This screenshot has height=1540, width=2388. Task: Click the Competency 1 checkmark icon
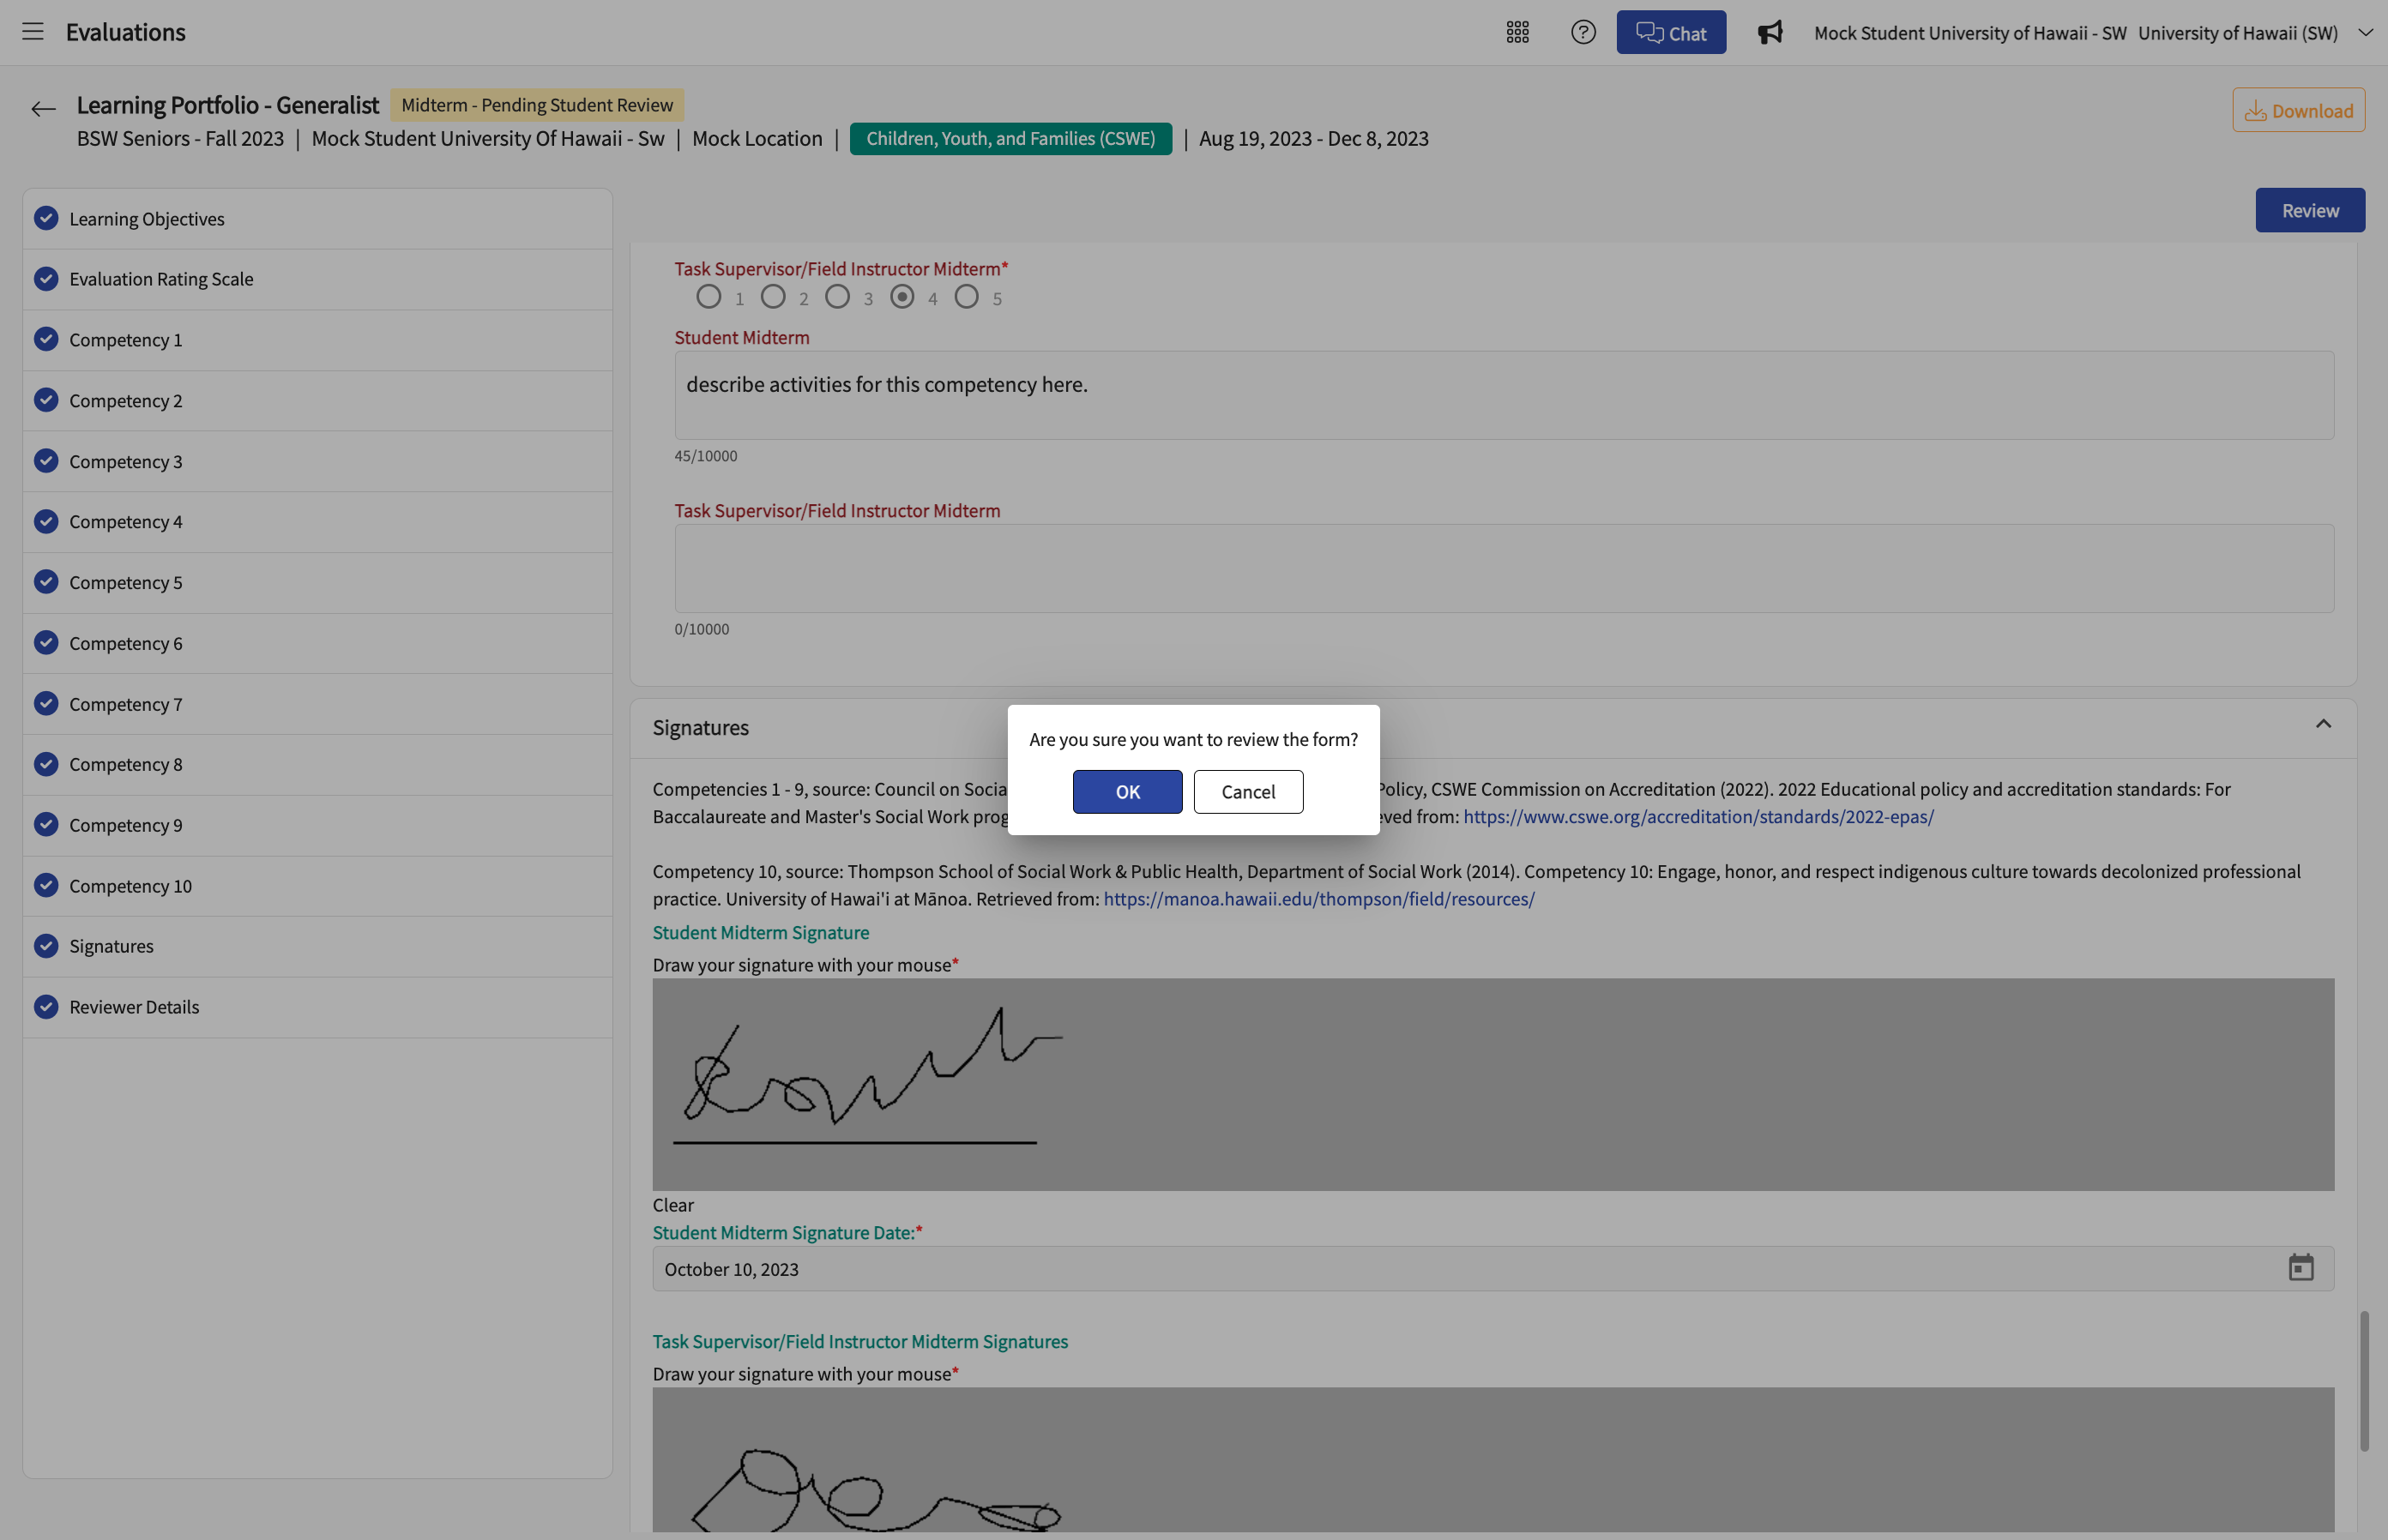pyautogui.click(x=46, y=339)
